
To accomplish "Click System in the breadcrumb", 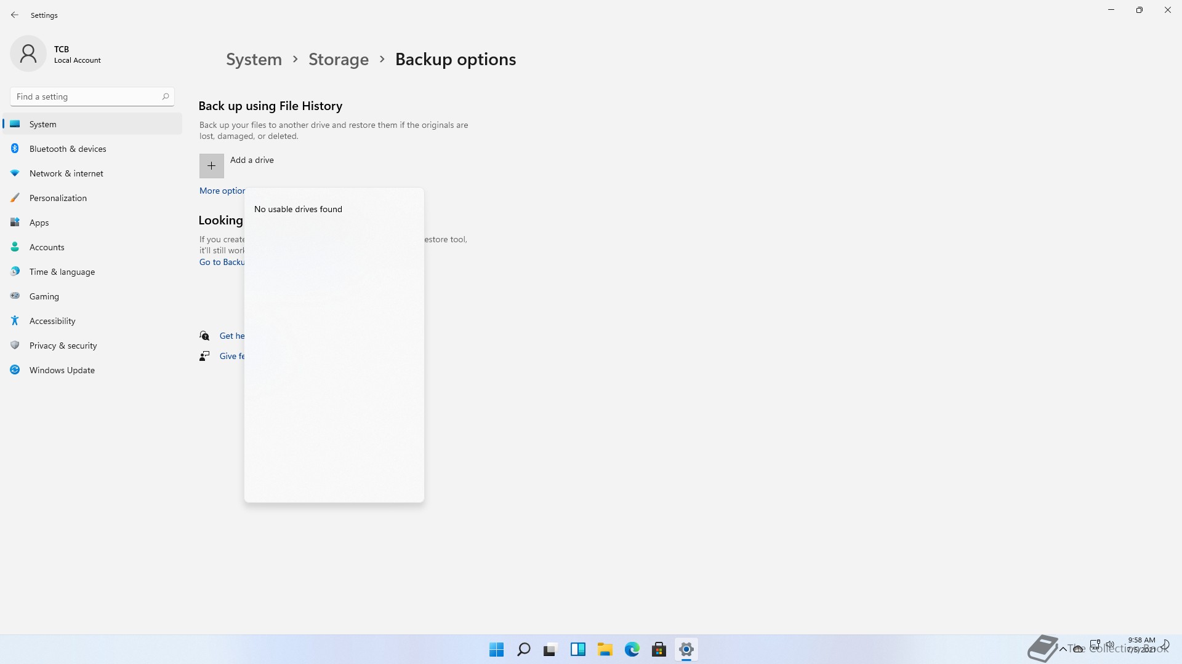I will pyautogui.click(x=254, y=59).
